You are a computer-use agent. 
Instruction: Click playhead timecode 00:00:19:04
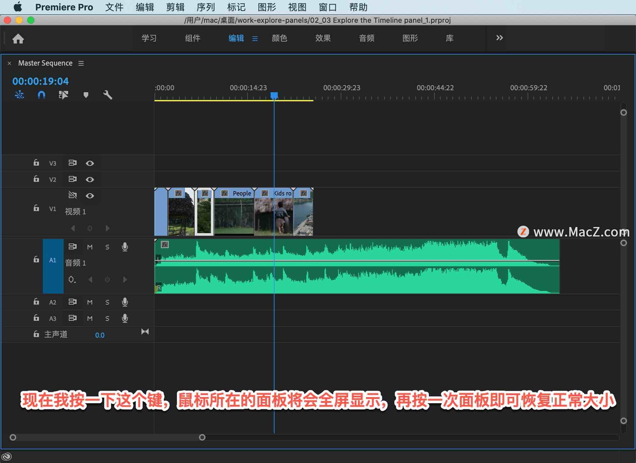pos(40,81)
